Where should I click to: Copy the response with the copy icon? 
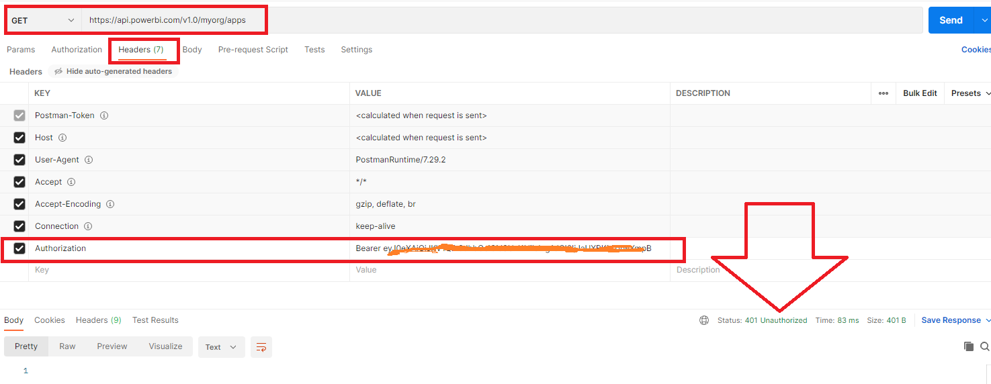coord(969,346)
